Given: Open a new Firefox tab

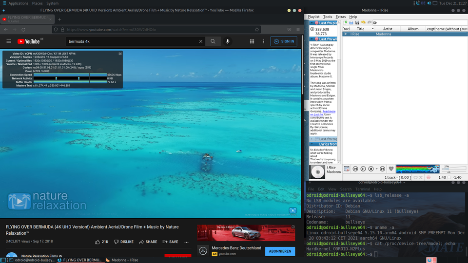Looking at the screenshot, I should point(59,19).
